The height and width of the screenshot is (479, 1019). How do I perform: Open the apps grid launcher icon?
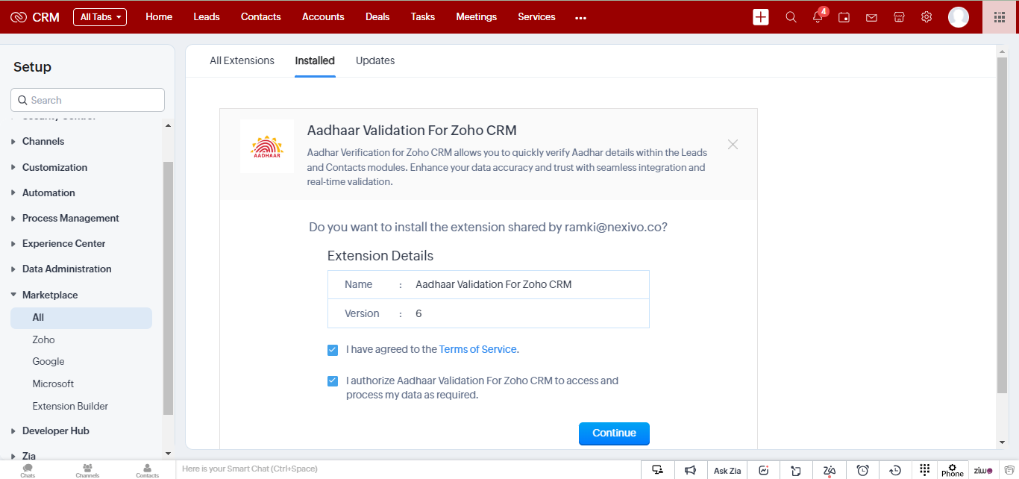[x=1000, y=17]
